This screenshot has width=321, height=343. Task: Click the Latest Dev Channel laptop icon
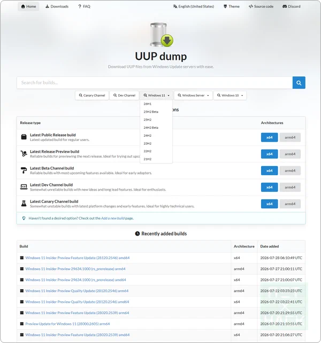[x=24, y=187]
